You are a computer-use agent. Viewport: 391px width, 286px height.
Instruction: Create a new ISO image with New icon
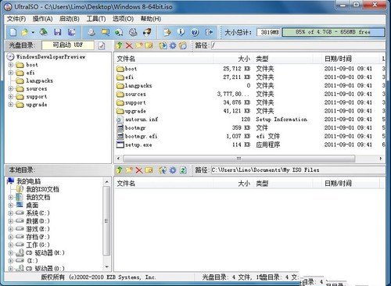pyautogui.click(x=13, y=32)
